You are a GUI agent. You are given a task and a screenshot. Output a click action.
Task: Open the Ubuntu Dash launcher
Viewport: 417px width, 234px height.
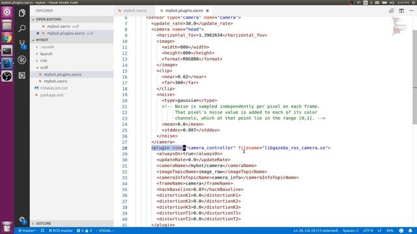[7, 12]
